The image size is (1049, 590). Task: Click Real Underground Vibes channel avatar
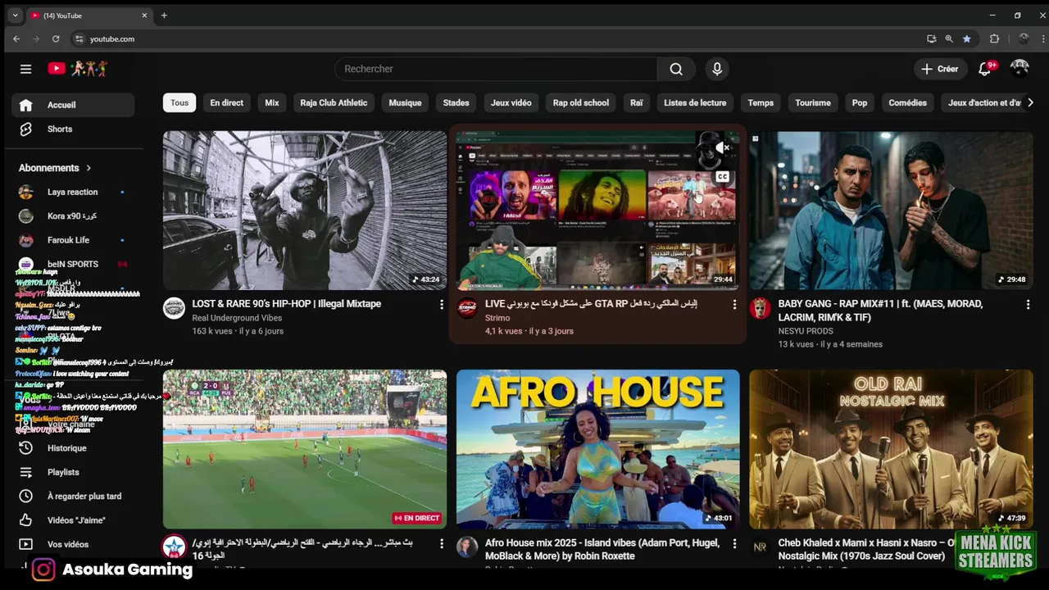174,308
